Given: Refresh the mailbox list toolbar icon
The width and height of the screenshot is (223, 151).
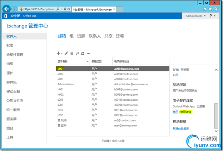Looking at the screenshot, I should tap(83, 54).
